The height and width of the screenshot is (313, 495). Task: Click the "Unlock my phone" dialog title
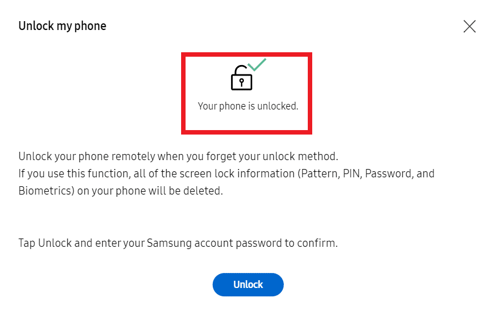(62, 26)
